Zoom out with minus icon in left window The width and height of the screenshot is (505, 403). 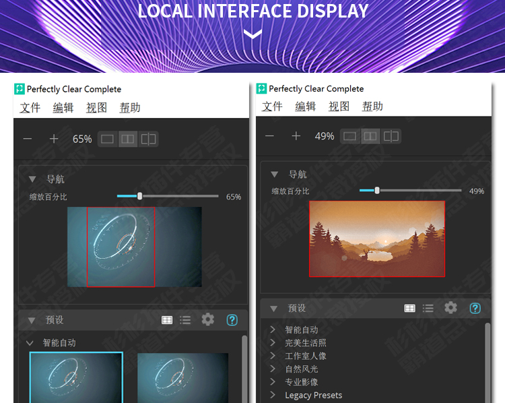[28, 139]
